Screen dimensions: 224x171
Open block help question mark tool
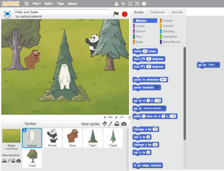143,4
